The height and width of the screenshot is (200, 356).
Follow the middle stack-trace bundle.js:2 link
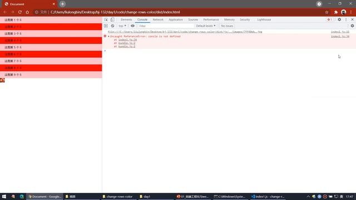click(127, 43)
